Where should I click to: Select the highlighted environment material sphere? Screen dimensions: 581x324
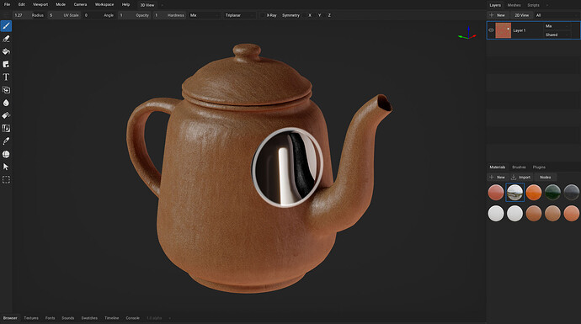pos(514,193)
